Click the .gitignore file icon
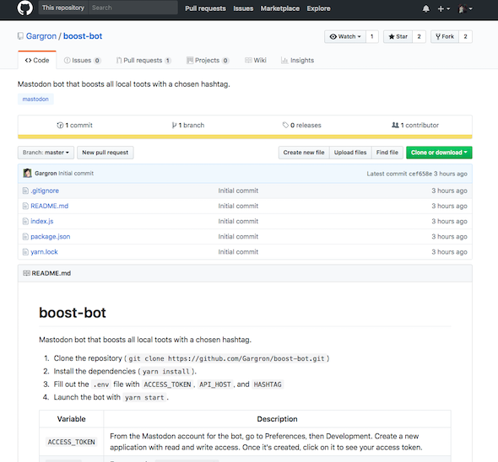 [25, 191]
